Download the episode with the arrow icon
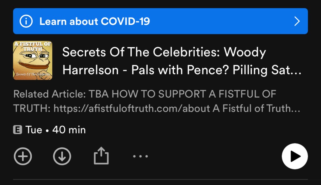 [62, 156]
